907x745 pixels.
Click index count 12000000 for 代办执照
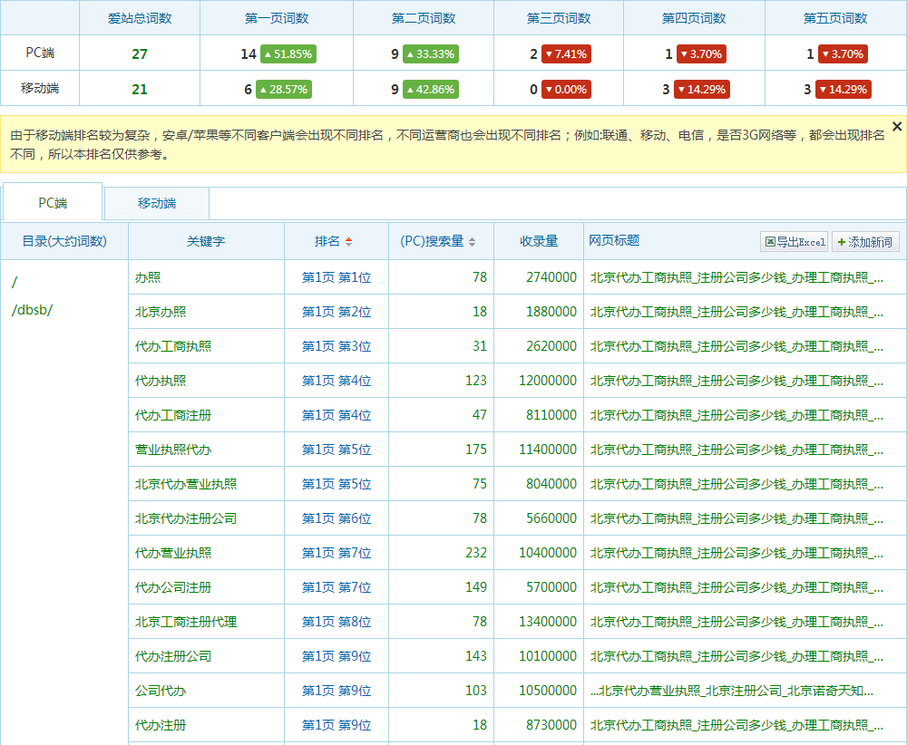click(x=547, y=381)
